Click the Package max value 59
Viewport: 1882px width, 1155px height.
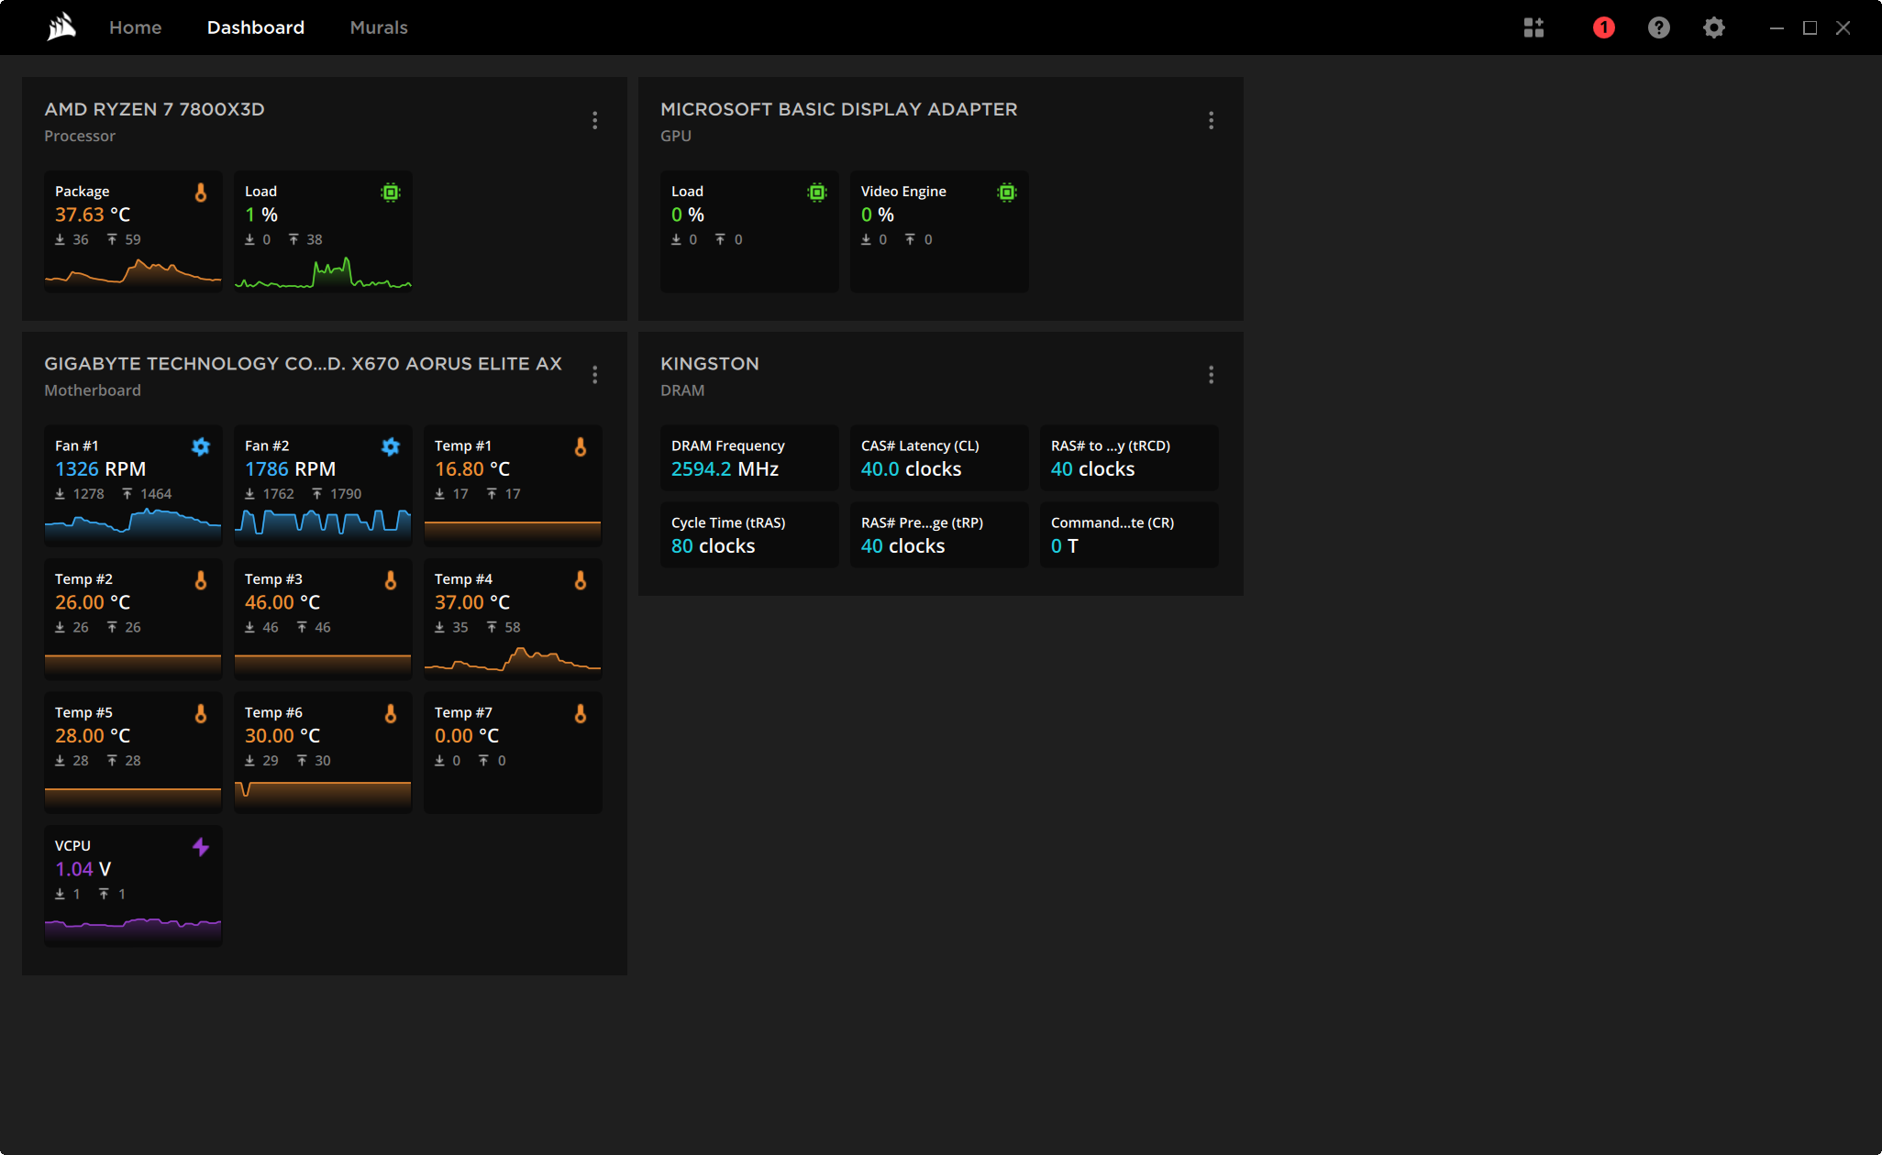133,239
